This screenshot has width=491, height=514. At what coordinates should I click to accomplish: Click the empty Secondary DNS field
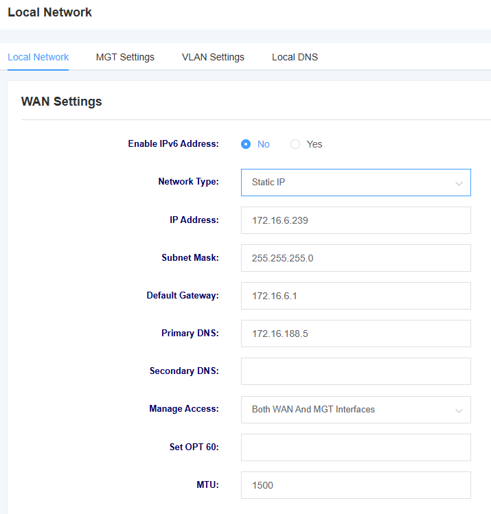356,371
